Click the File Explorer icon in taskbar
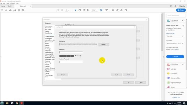Screen dimensions: 187x105 [7, 103]
